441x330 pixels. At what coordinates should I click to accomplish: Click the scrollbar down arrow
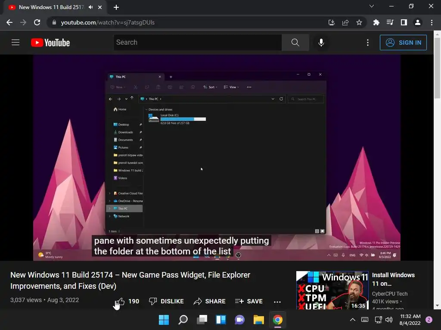437,306
